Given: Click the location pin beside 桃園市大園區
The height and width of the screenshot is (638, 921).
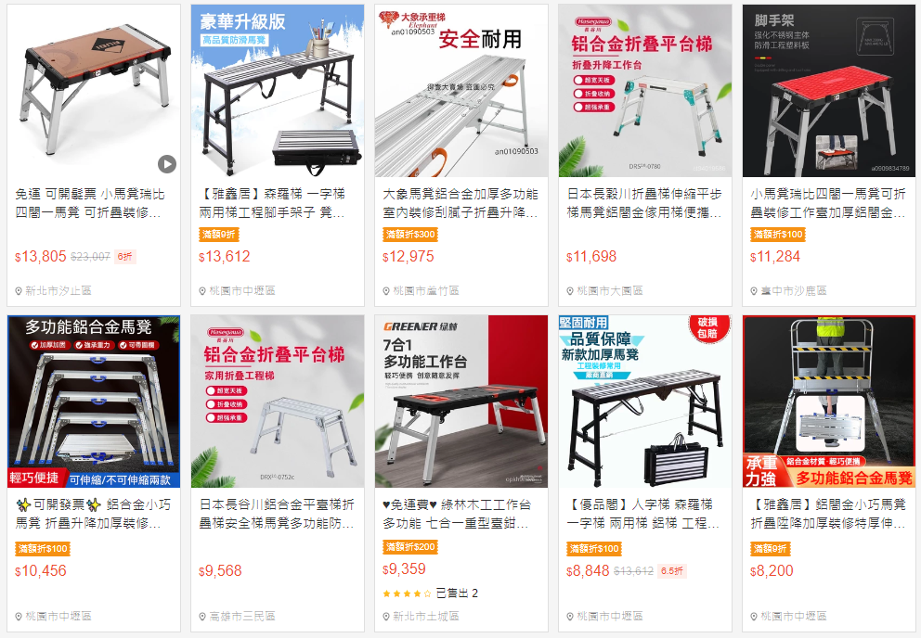Looking at the screenshot, I should (570, 291).
